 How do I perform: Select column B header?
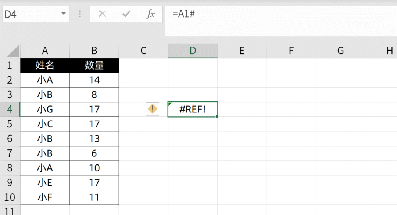[94, 51]
